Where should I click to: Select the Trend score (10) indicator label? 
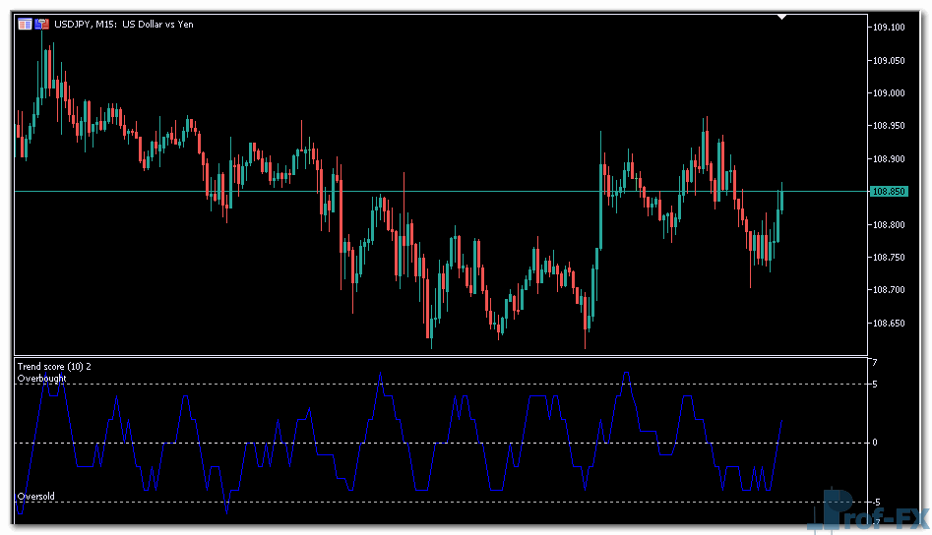click(x=54, y=366)
